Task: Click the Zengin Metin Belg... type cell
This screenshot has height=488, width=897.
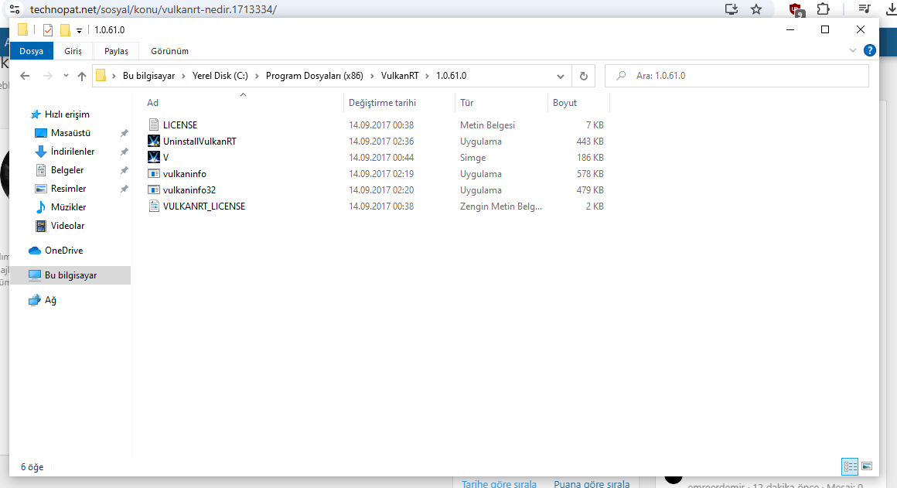Action: (500, 206)
